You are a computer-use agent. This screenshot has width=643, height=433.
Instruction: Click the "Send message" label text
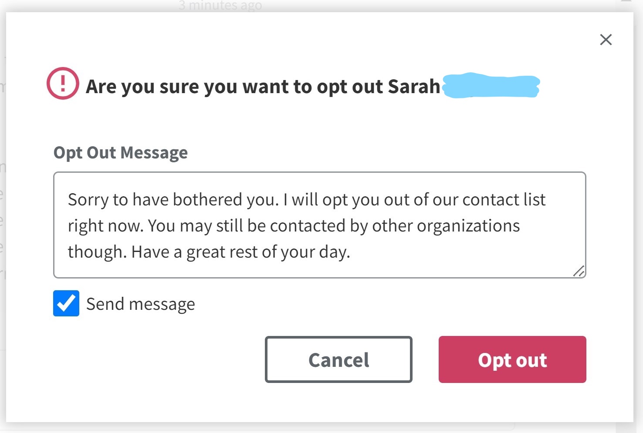(140, 304)
